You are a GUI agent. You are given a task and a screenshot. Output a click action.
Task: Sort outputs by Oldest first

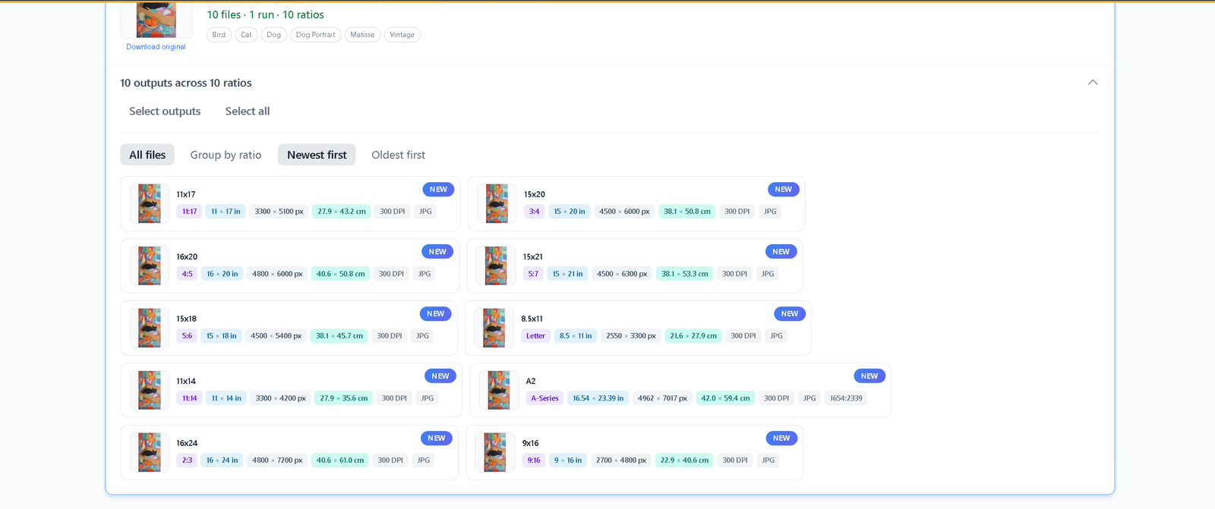398,155
